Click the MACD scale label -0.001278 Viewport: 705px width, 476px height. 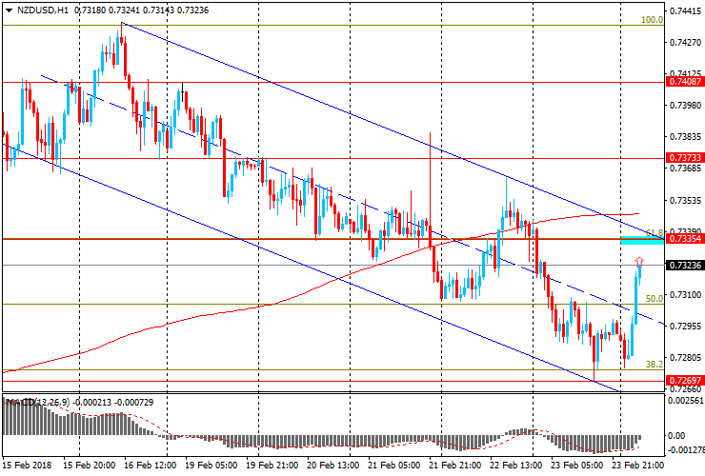click(685, 450)
